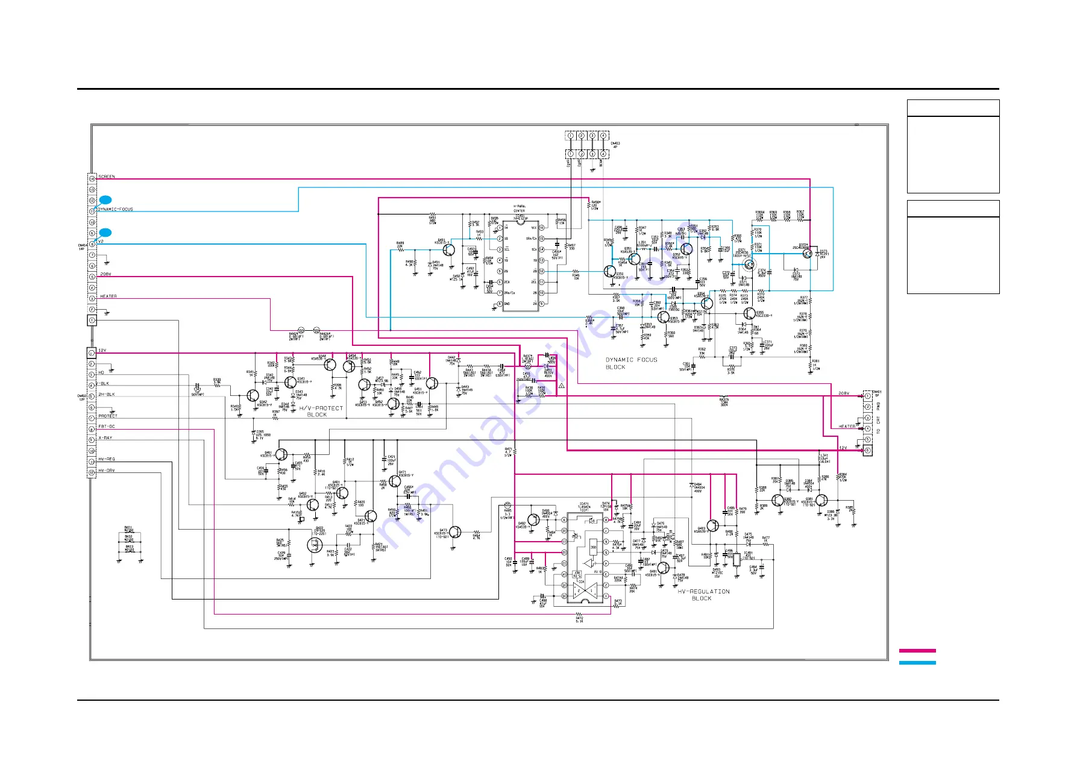Click the 208V label on left connector

click(105, 274)
